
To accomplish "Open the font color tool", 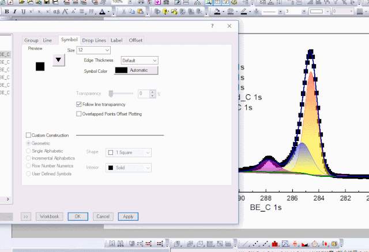I will point(102,12).
